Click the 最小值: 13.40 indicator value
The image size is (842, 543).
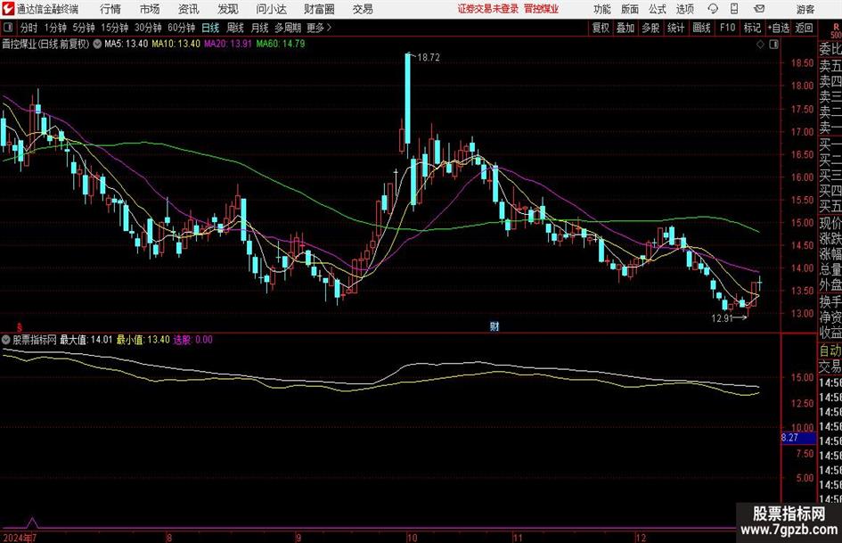tap(143, 340)
